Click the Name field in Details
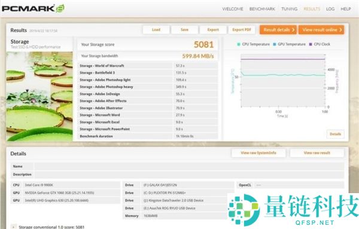Image resolution: width=359 pixels, height=229 pixels. coord(189,166)
